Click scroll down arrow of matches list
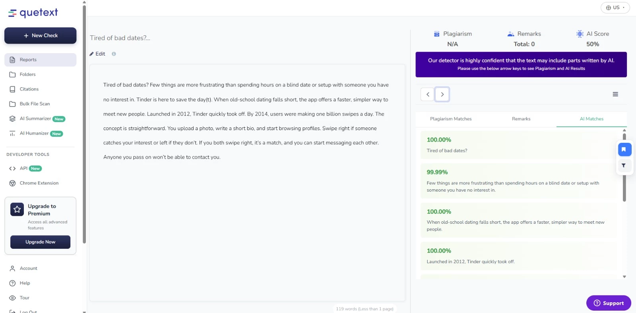Image resolution: width=636 pixels, height=313 pixels. tap(624, 277)
